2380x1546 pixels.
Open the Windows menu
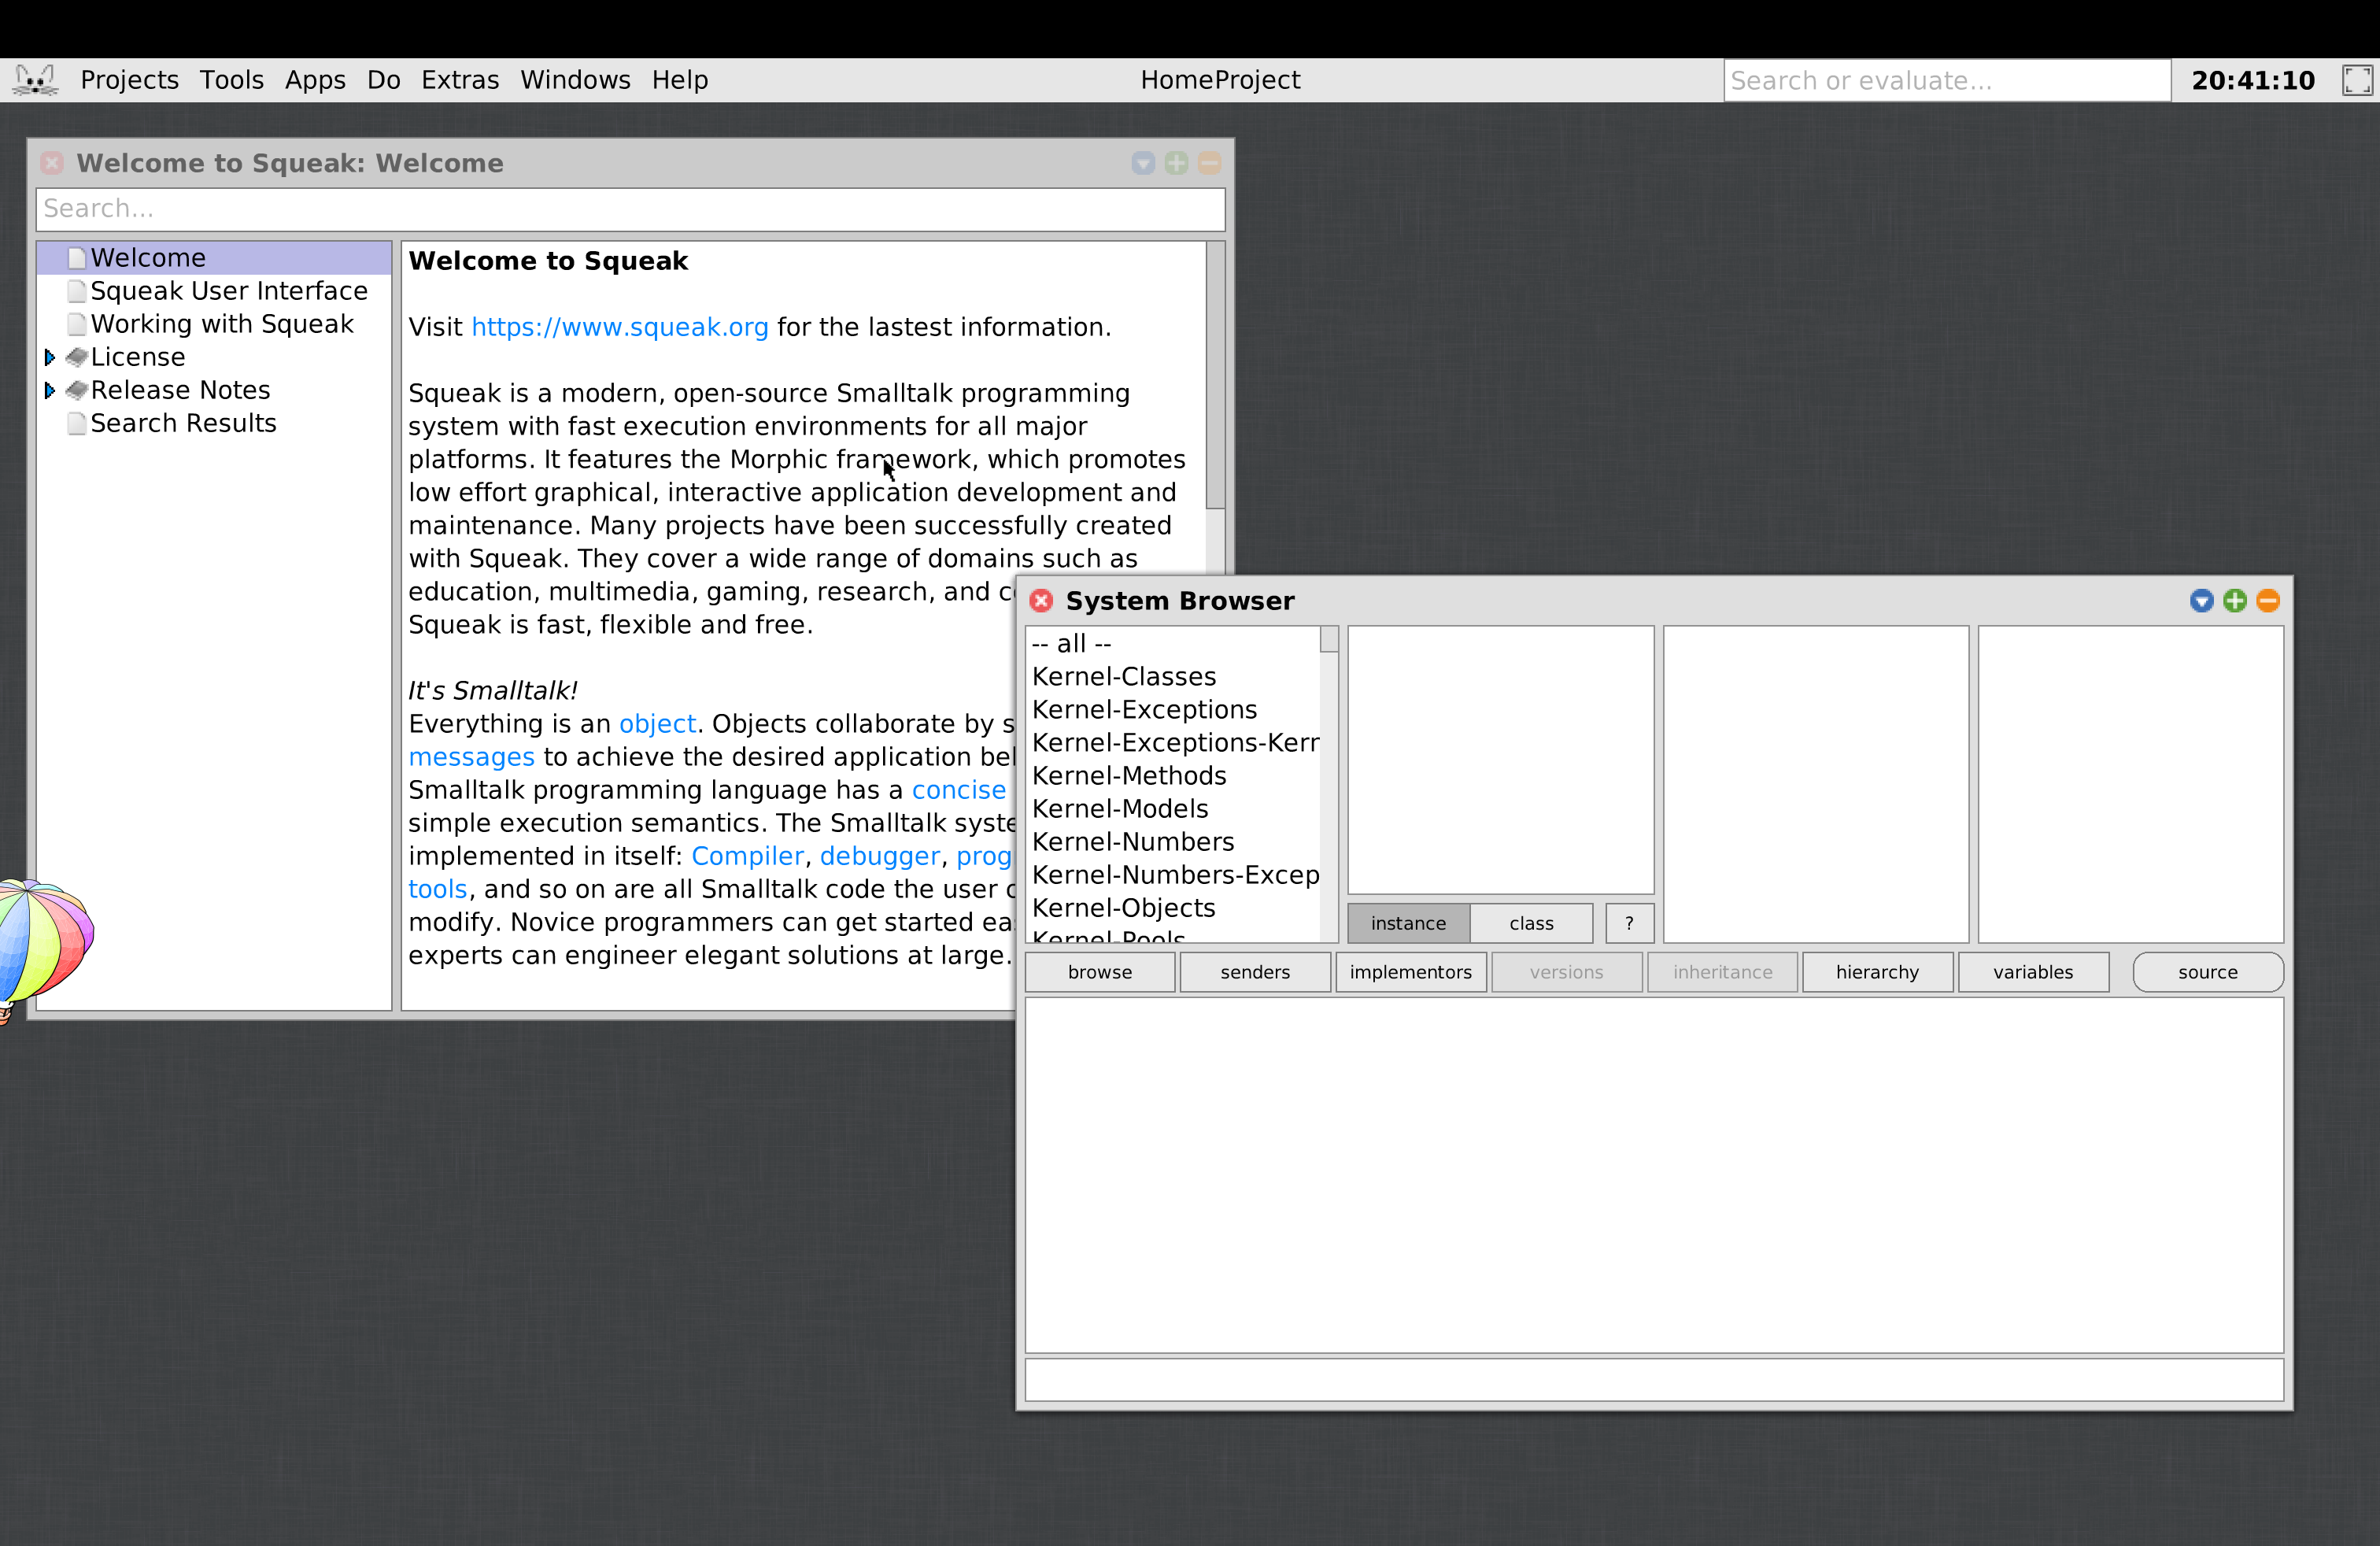(575, 80)
